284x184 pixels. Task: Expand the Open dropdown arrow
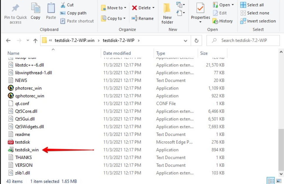click(x=233, y=5)
